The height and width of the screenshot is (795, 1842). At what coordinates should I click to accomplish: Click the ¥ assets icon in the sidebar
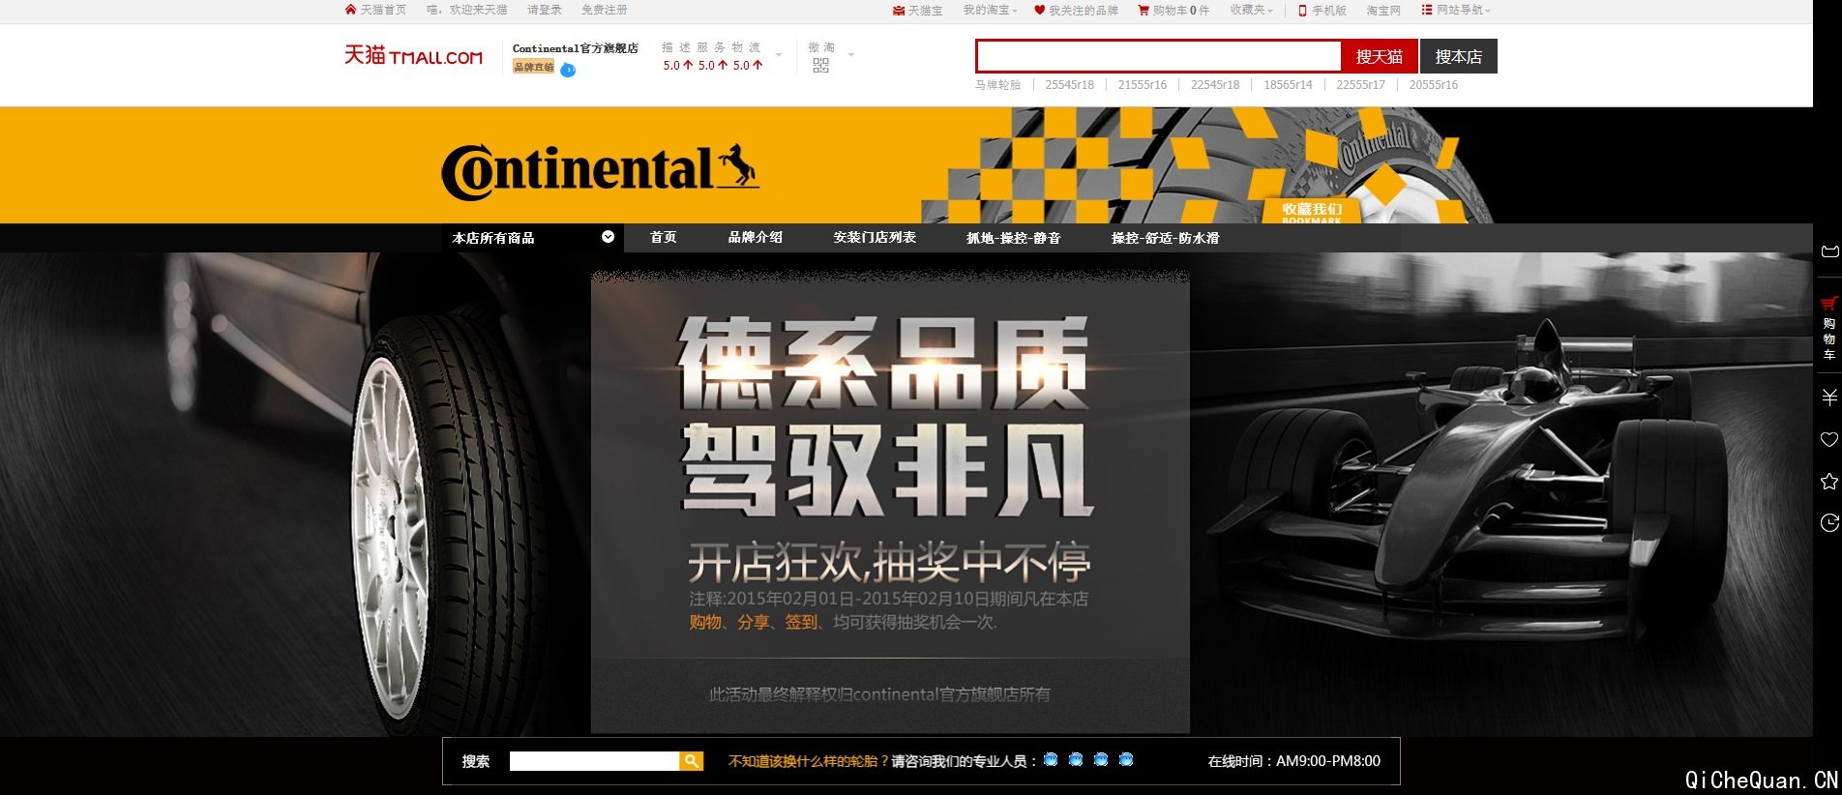click(1828, 397)
